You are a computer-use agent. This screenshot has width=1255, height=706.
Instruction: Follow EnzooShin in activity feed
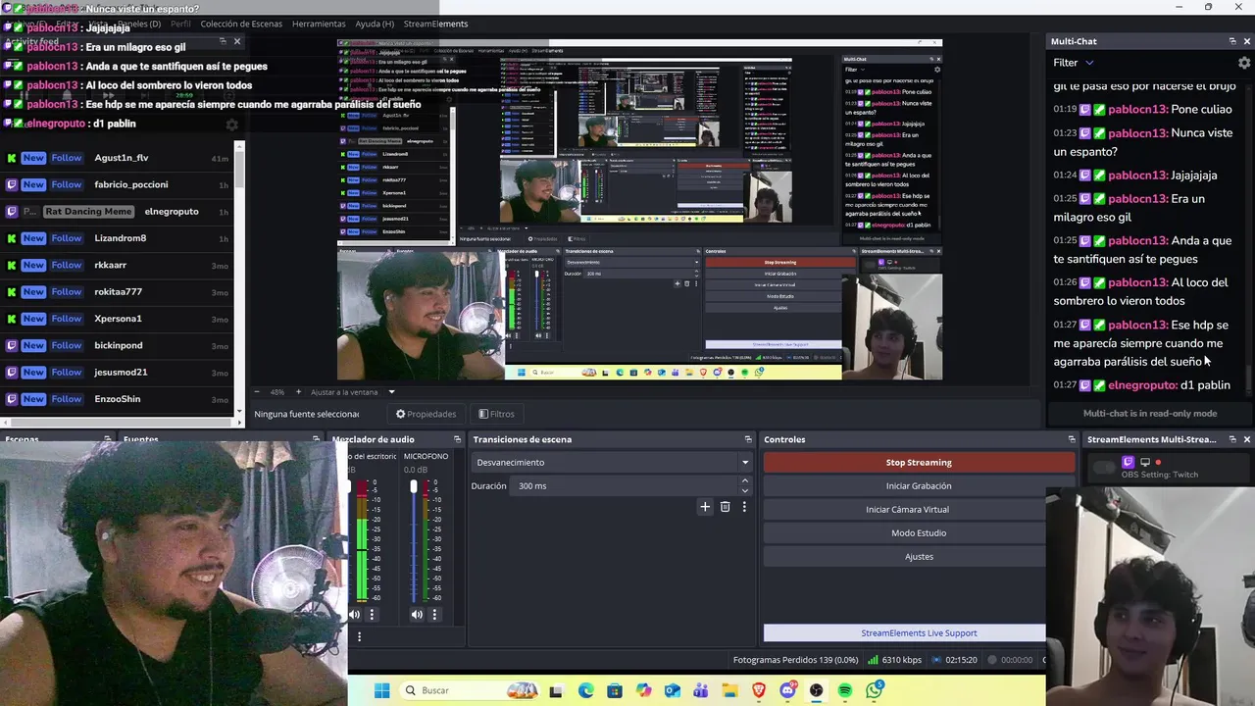point(67,399)
